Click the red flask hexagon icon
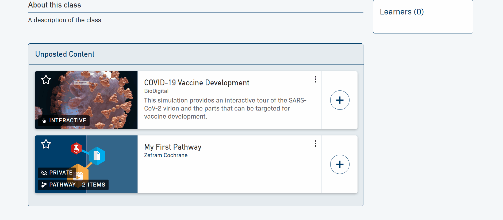Image resolution: width=503 pixels, height=220 pixels. [x=76, y=148]
